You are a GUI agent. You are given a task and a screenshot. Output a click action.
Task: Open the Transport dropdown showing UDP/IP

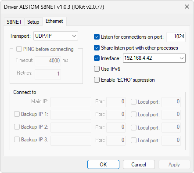[56, 36]
